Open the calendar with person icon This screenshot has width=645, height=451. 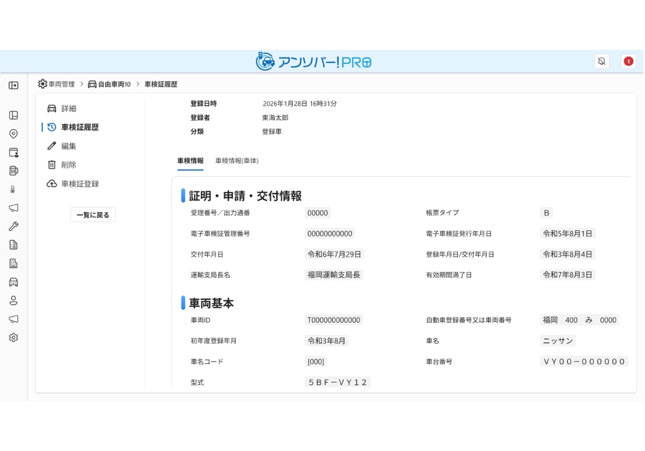(14, 152)
